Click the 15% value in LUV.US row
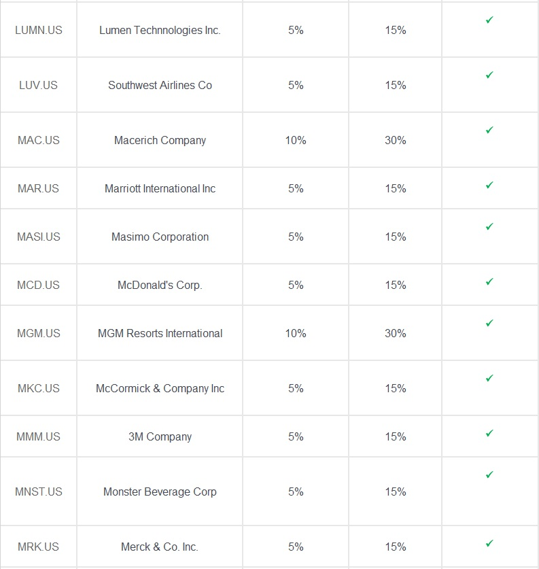This screenshot has width=539, height=569. pyautogui.click(x=396, y=85)
